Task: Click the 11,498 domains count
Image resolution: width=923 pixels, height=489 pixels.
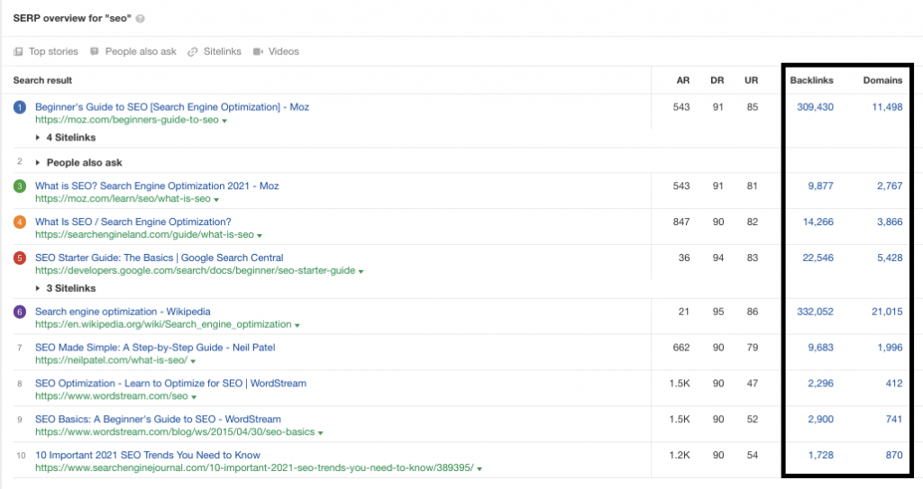Action: [x=881, y=107]
